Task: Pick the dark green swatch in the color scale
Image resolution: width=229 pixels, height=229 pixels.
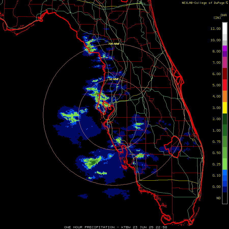Action: tap(225, 119)
